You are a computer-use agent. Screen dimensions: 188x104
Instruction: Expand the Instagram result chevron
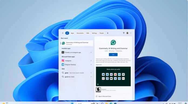91,61
